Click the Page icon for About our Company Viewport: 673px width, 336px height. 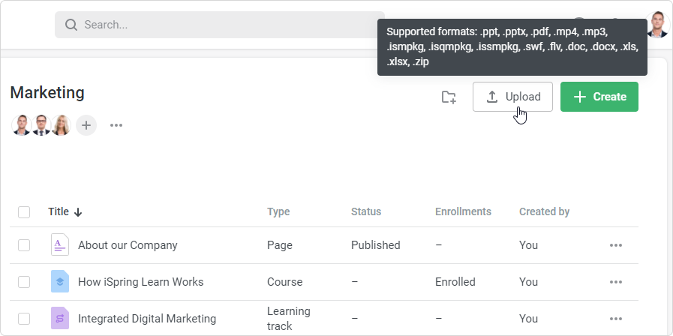click(x=60, y=245)
